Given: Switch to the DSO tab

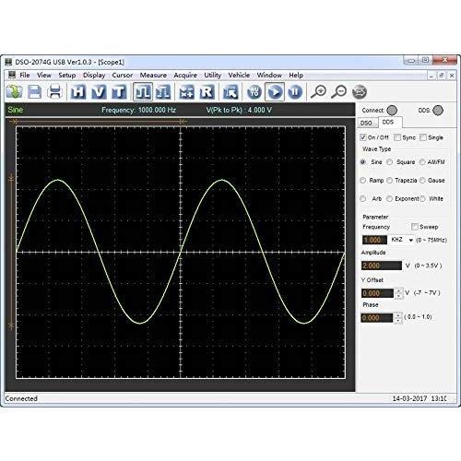Looking at the screenshot, I should tap(367, 123).
